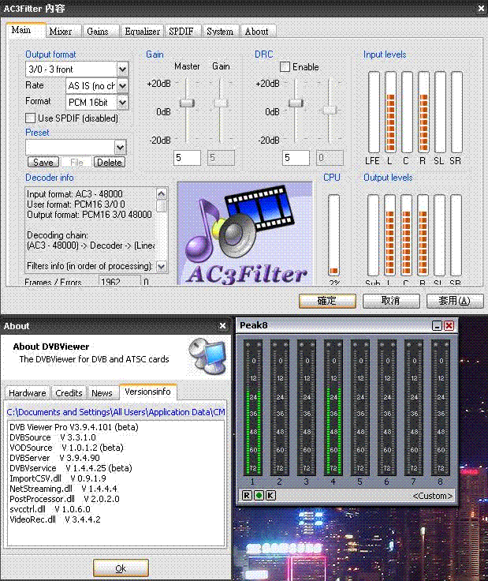Click the R button in Peak8
The image size is (488, 581).
(x=247, y=495)
